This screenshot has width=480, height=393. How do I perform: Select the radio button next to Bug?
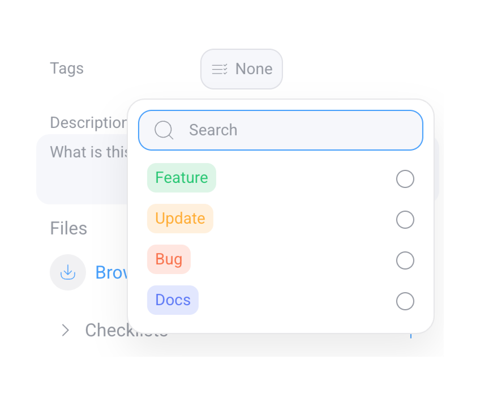tap(405, 260)
